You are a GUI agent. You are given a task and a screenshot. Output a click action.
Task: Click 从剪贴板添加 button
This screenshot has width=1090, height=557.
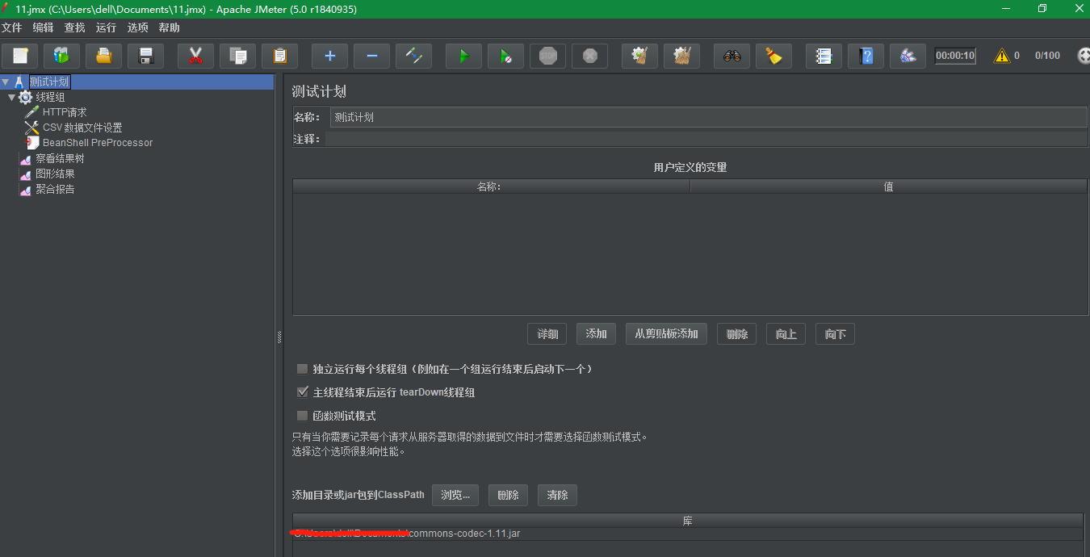tap(667, 334)
